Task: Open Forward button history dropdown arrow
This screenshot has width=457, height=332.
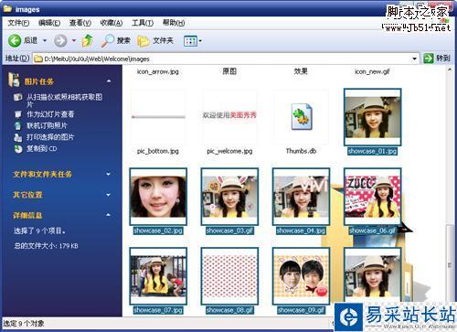Action: 74,40
